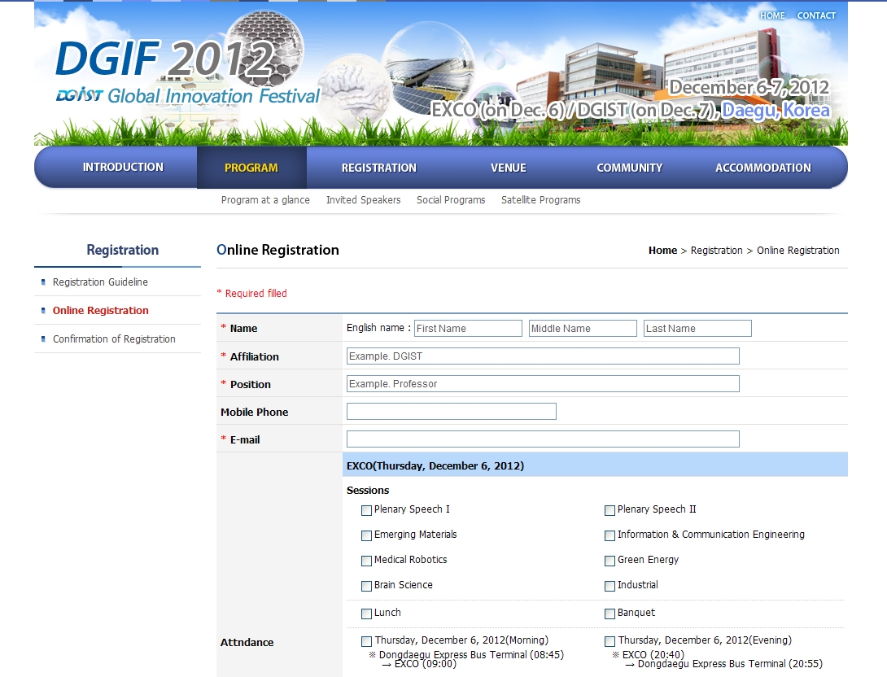Screen dimensions: 887x677
Task: Select Online Registration in sidebar
Action: (101, 310)
